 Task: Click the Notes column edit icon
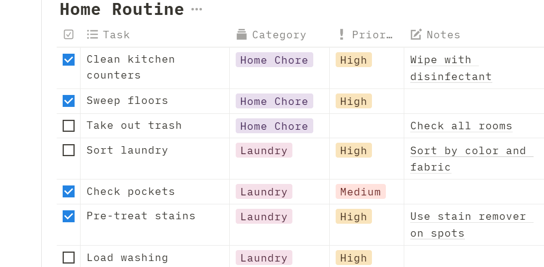[x=416, y=34]
